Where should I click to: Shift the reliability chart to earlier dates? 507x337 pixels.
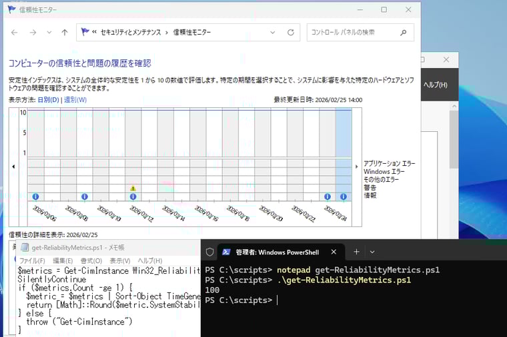coord(13,167)
